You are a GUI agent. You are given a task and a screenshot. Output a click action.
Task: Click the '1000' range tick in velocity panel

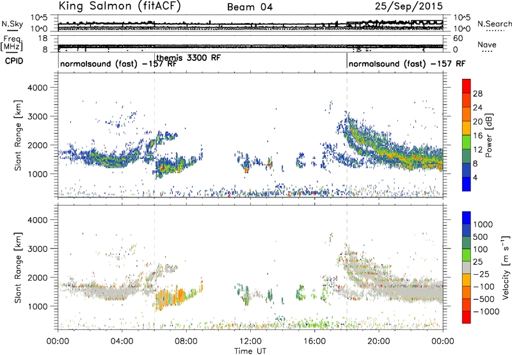tap(37, 306)
